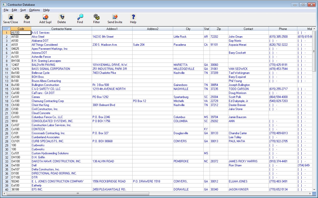This screenshot has width=318, height=198.
Task: Click the 'PEMBROKE' city cell
Action: tap(188, 161)
